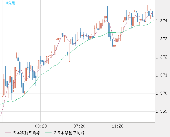Click the 25本移動平均線 legend label
Viewport: 170px width, 137px height.
tap(69, 133)
